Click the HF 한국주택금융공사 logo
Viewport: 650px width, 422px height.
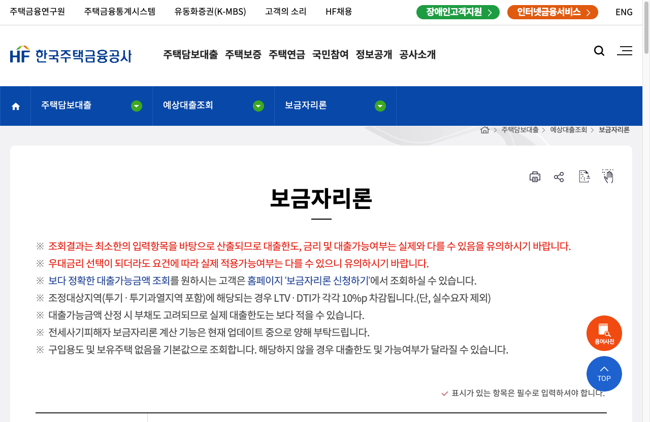(x=71, y=54)
